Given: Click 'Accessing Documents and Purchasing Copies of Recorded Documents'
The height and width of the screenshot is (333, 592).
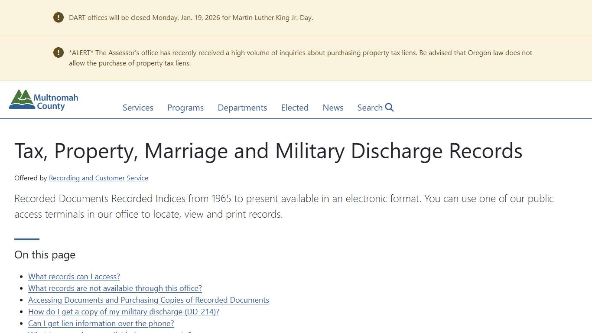Looking at the screenshot, I should click(148, 300).
